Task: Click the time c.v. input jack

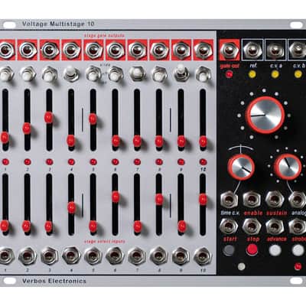Action: [229, 200]
